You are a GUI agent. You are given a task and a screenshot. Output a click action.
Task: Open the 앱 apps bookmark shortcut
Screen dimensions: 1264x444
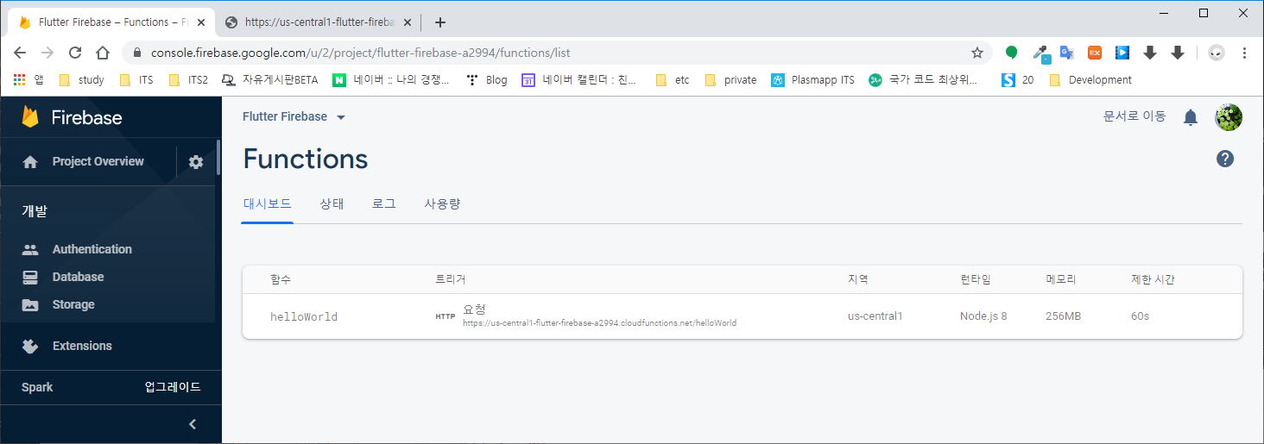[28, 80]
